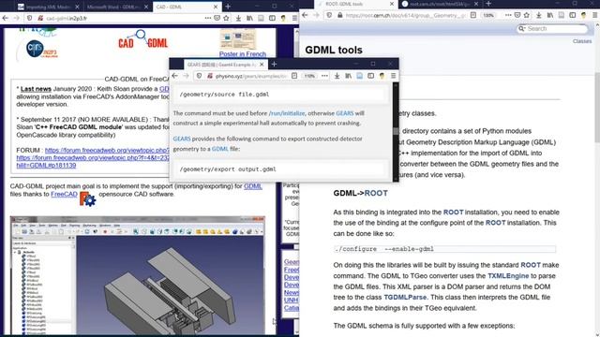This screenshot has height=337, width=600.
Task: Click the CAD GDML logo
Action: 143,40
